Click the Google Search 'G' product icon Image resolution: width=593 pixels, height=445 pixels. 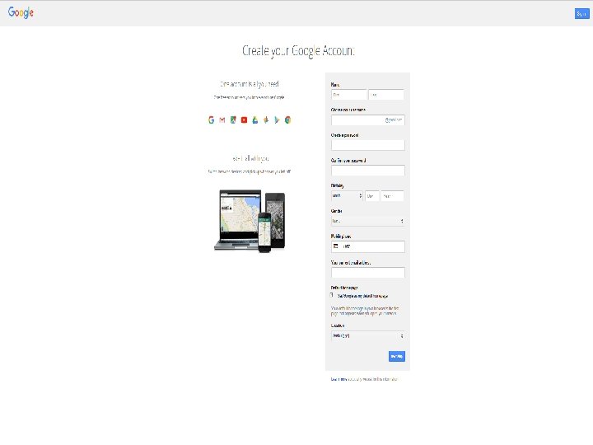[x=211, y=120]
